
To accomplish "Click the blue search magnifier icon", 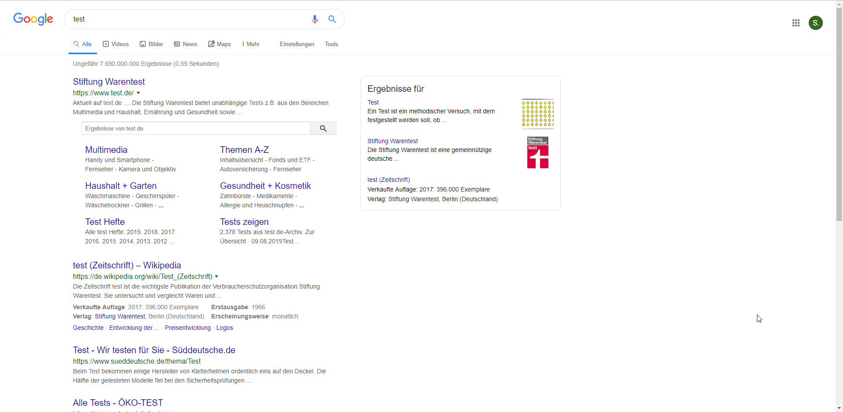I will 332,19.
